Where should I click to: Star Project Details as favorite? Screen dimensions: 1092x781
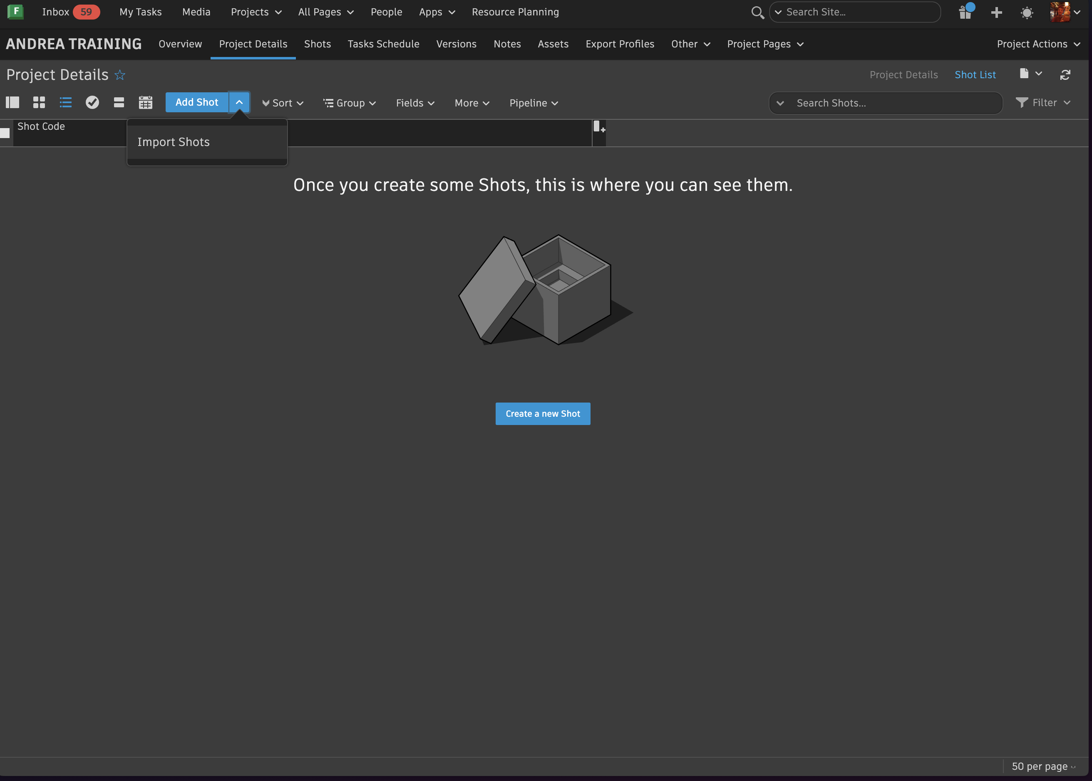coord(120,75)
